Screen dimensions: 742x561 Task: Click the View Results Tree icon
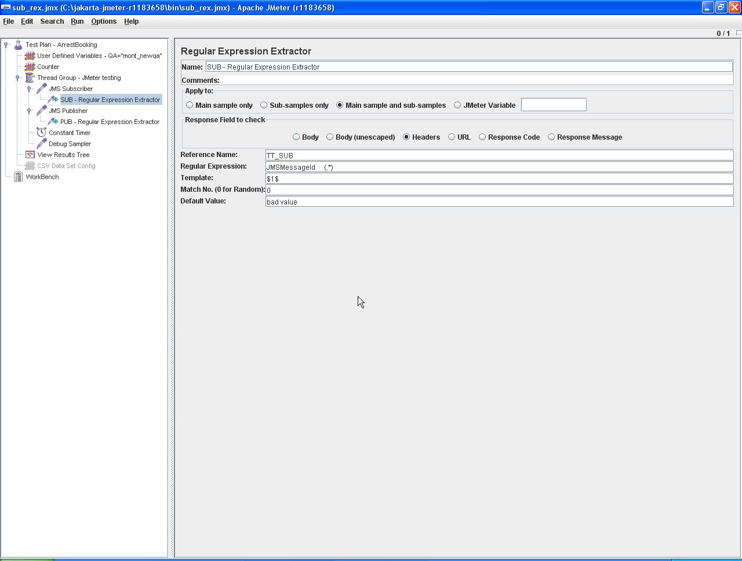pos(30,155)
